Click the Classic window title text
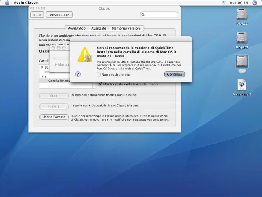The height and width of the screenshot is (197, 262). (104, 9)
